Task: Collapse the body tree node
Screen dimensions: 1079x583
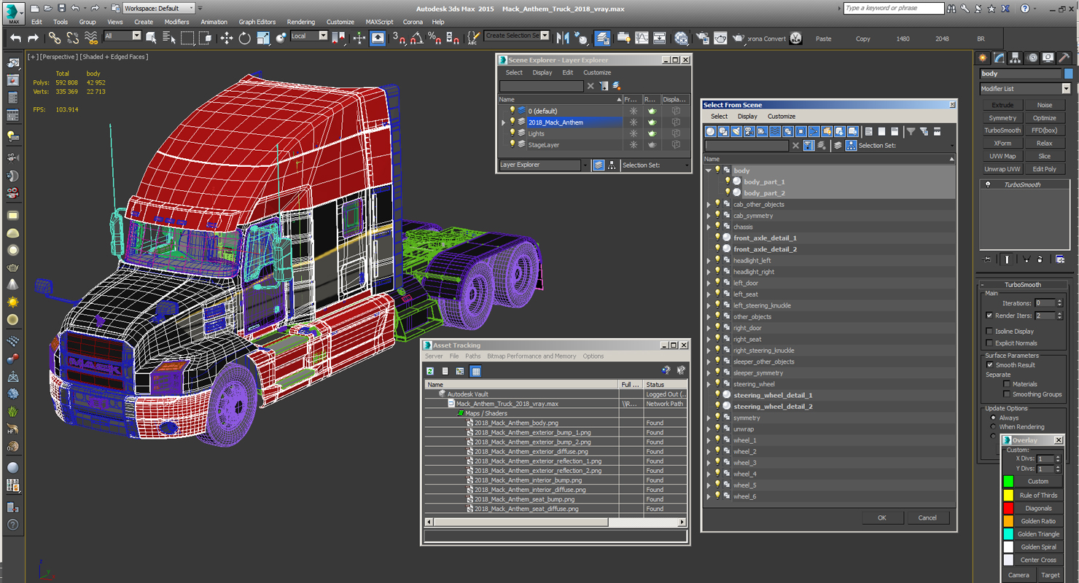Action: (708, 171)
